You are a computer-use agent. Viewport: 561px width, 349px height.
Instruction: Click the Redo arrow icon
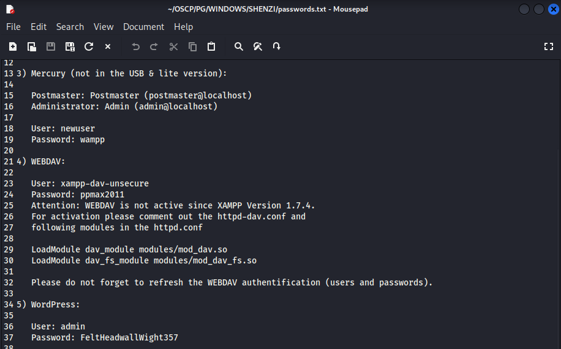[154, 46]
